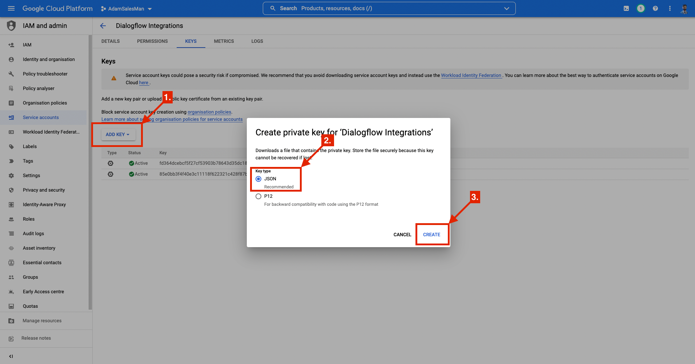Open the Workload Identity Federation link
The width and height of the screenshot is (695, 364).
pyautogui.click(x=471, y=75)
